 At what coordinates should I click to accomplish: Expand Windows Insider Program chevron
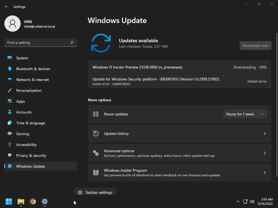tap(264, 173)
